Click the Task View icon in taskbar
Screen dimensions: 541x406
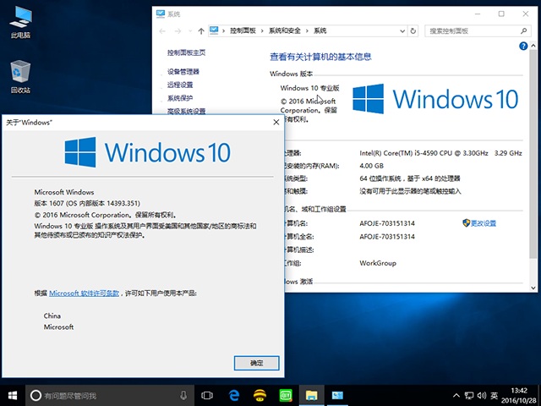[x=207, y=395]
